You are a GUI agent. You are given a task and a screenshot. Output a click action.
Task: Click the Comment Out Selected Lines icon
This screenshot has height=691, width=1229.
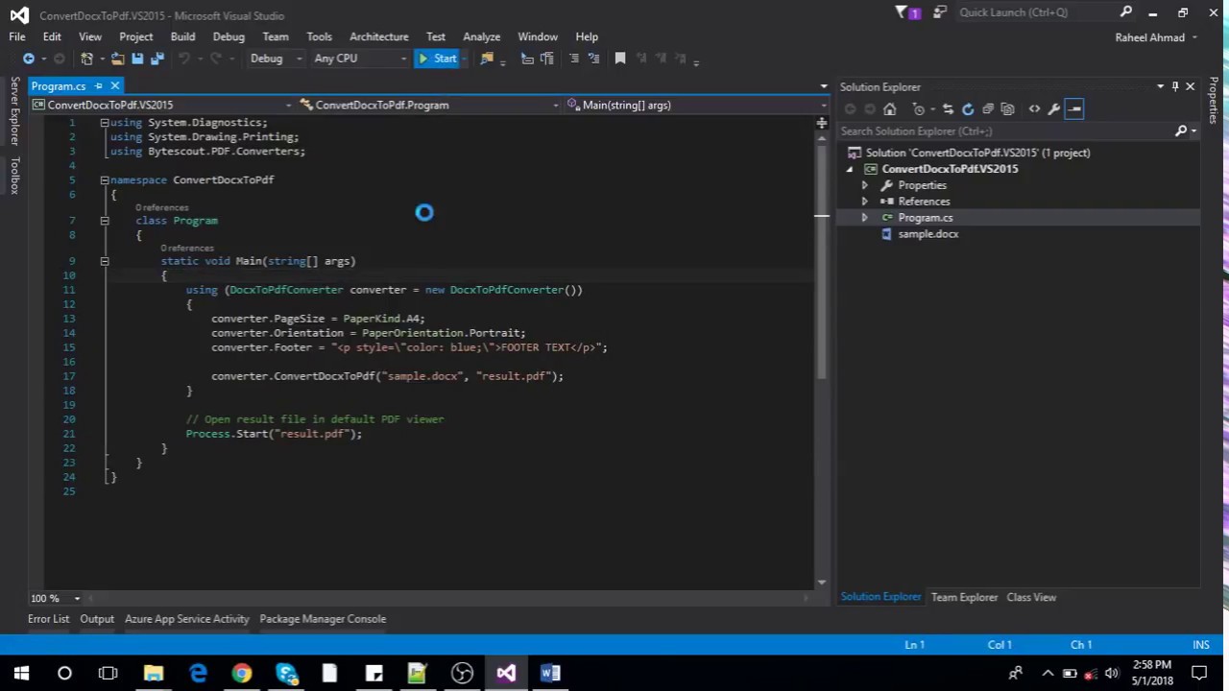tap(574, 59)
